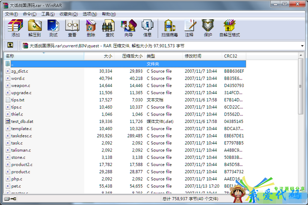Select the talisman.c file name
Image resolution: width=308 pixels, height=205 pixels.
tap(21, 150)
